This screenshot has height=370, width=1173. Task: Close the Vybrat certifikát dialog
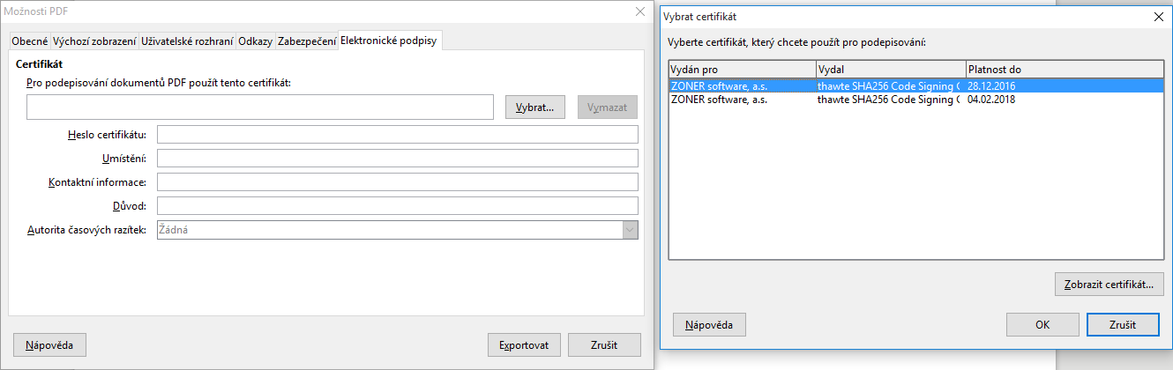[1158, 16]
